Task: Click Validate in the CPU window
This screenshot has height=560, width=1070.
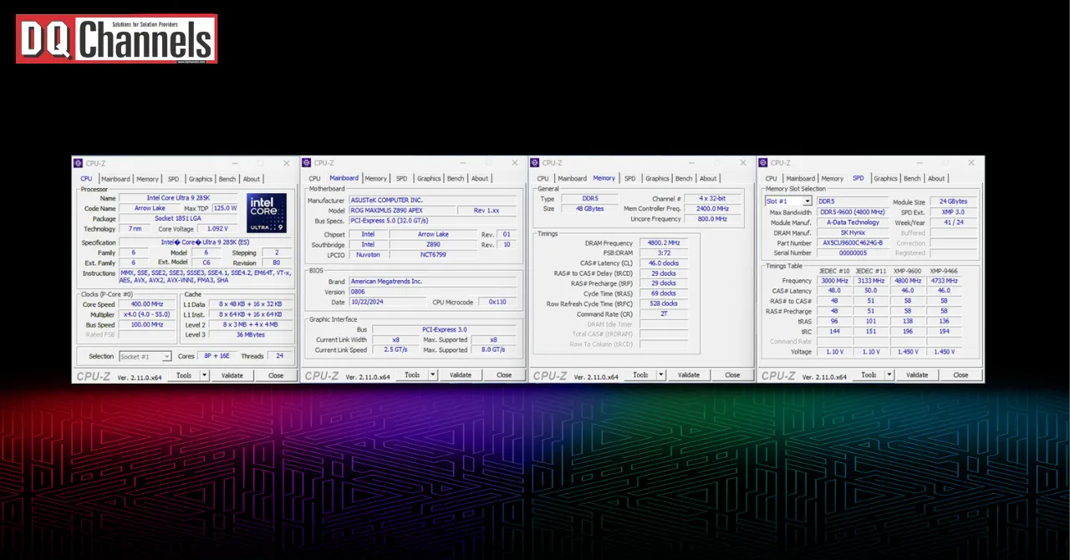Action: [233, 374]
